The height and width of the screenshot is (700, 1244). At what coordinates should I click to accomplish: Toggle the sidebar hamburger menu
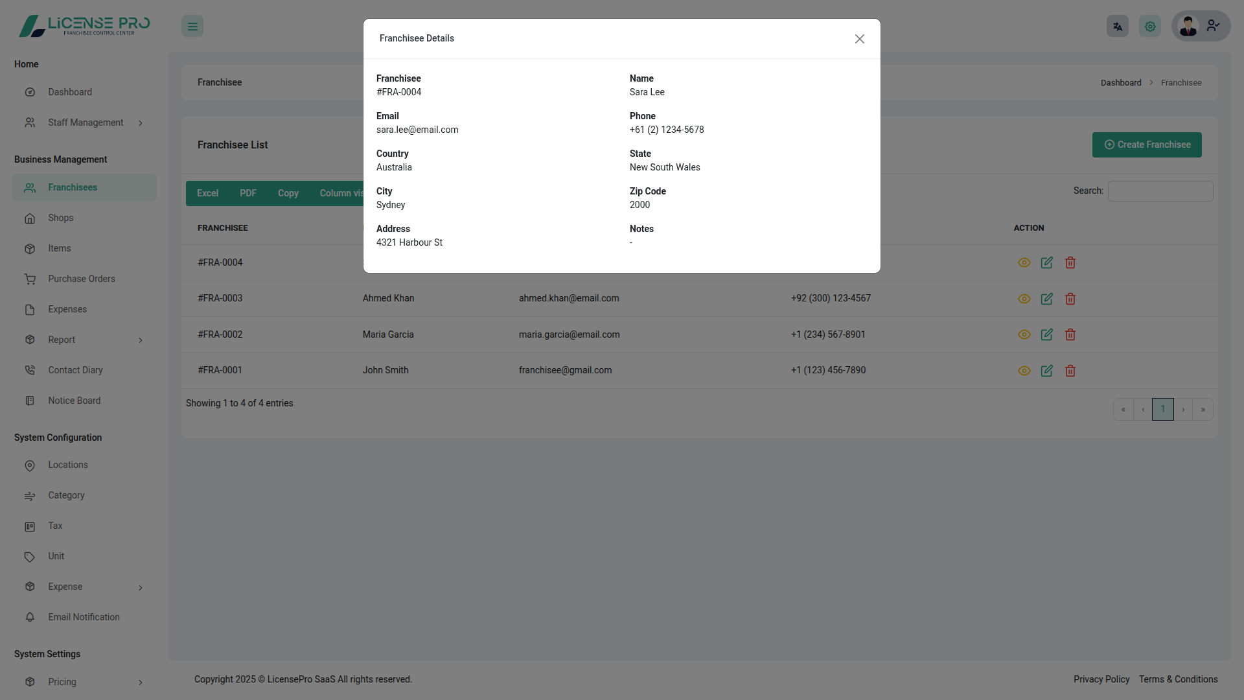192,27
